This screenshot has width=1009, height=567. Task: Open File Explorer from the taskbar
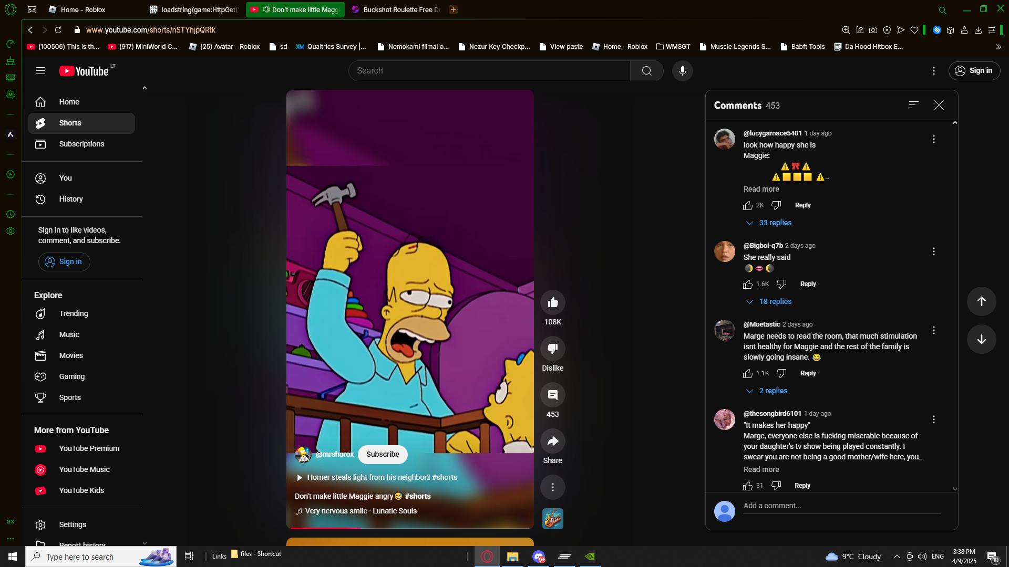coord(512,556)
